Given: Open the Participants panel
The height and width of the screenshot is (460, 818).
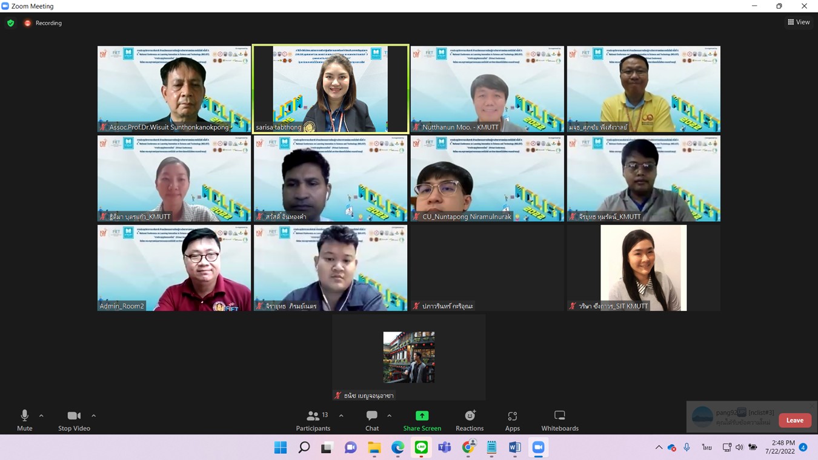Looking at the screenshot, I should click(313, 419).
